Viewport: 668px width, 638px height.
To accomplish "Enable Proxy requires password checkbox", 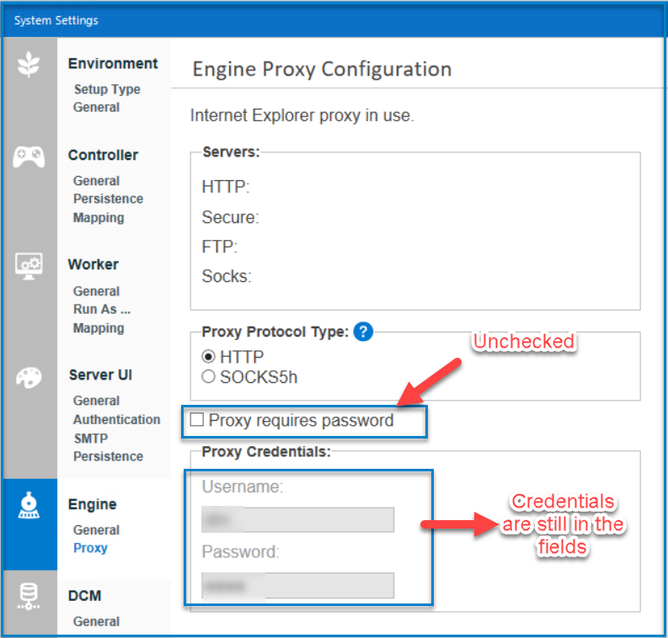I will coord(197,420).
